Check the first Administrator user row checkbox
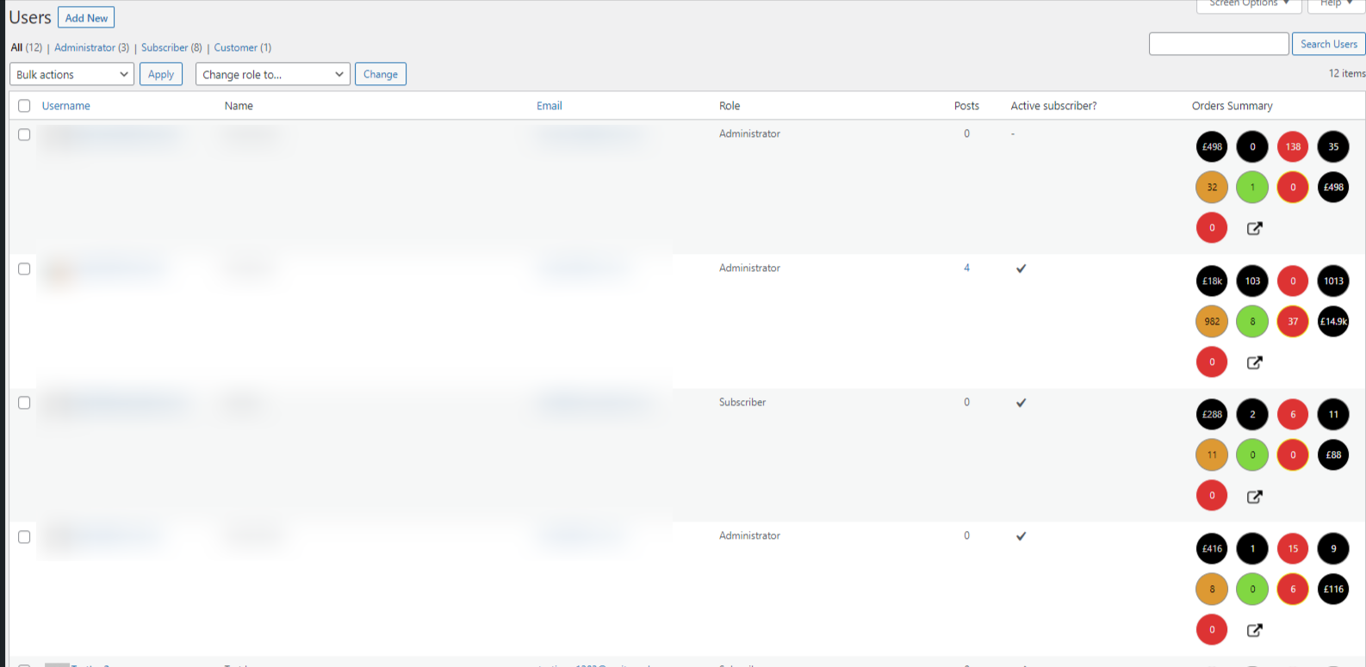Screen dimensions: 1366x667 point(24,134)
